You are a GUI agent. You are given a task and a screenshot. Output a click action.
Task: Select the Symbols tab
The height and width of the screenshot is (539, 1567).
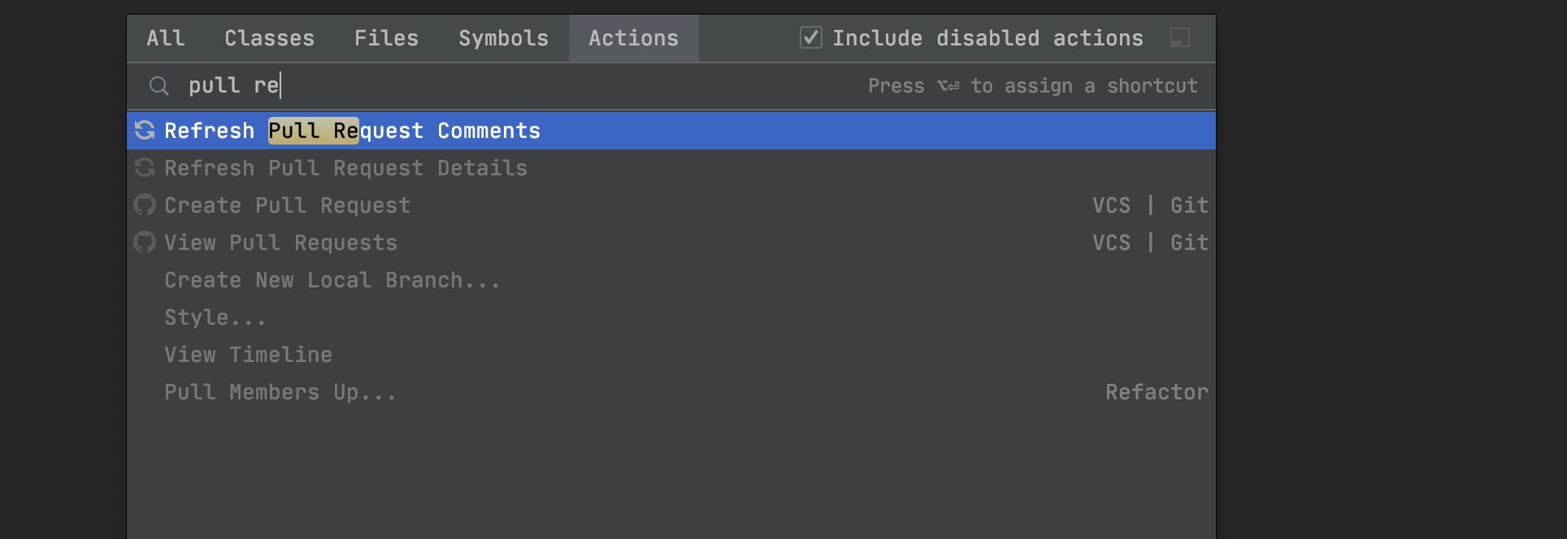pyautogui.click(x=504, y=38)
